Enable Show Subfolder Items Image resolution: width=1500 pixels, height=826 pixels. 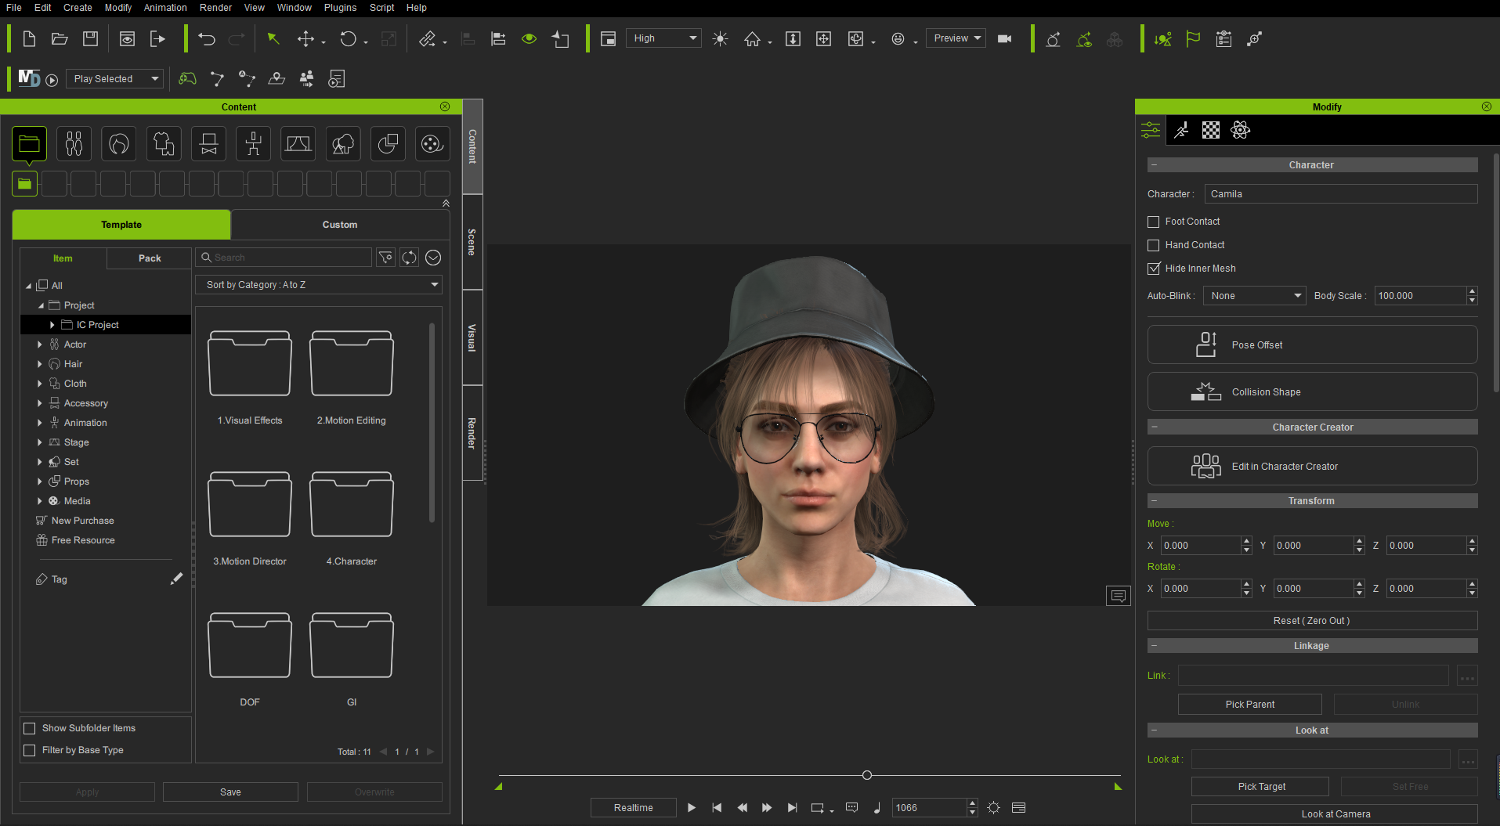pos(29,728)
